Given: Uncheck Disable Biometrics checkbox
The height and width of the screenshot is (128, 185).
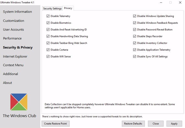Looking at the screenshot, I should [48, 23].
